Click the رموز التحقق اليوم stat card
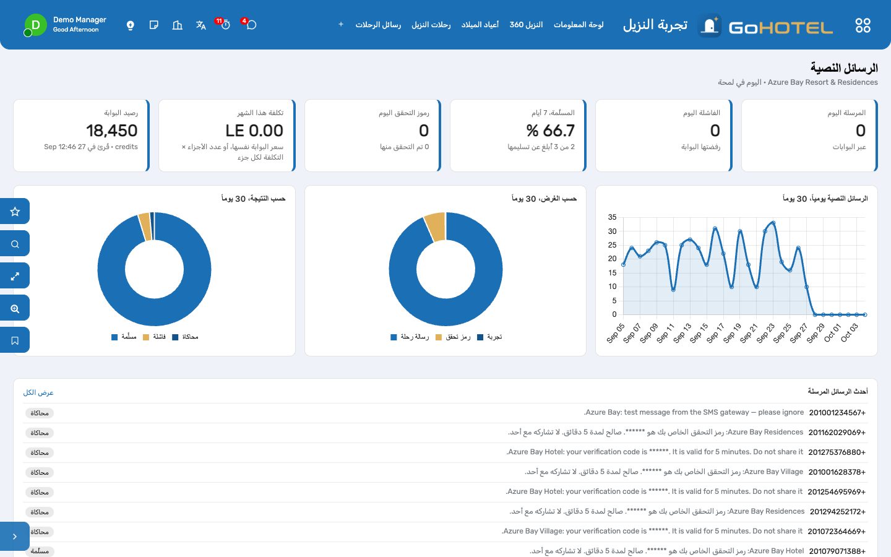 [x=372, y=136]
